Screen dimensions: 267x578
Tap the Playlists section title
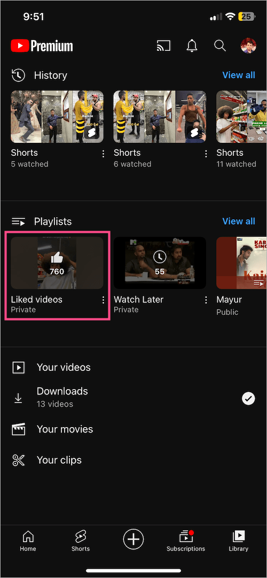click(53, 222)
